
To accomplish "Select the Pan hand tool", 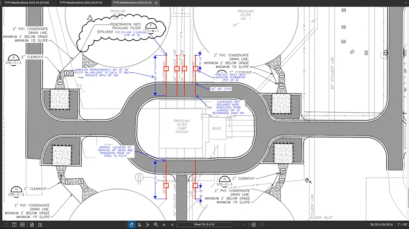I will 131,225.
